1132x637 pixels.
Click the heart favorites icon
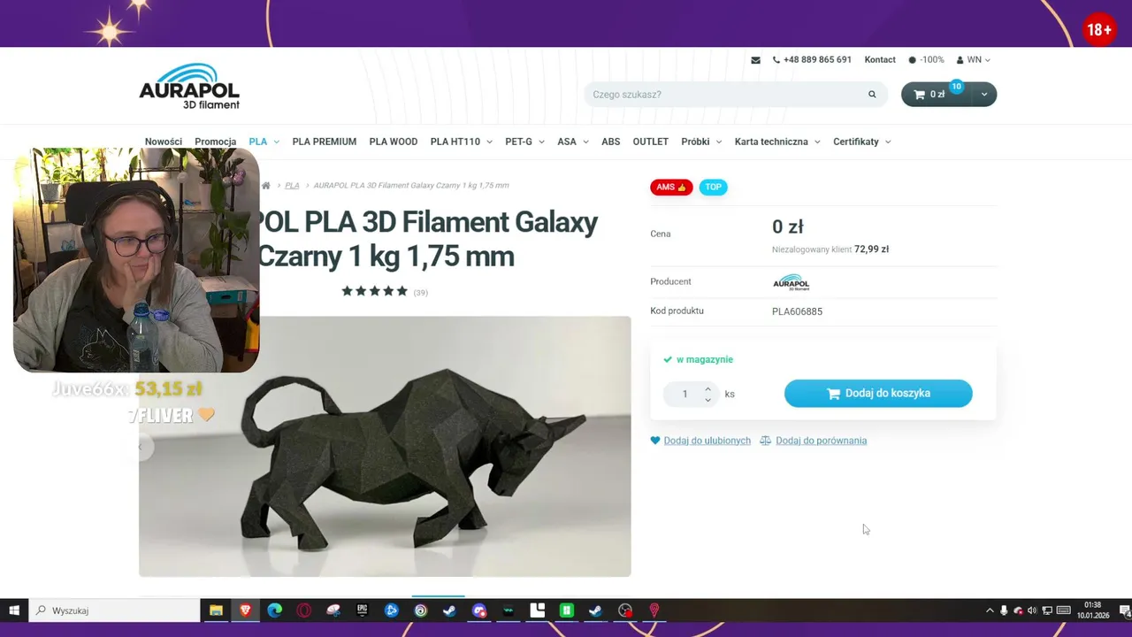[655, 441]
